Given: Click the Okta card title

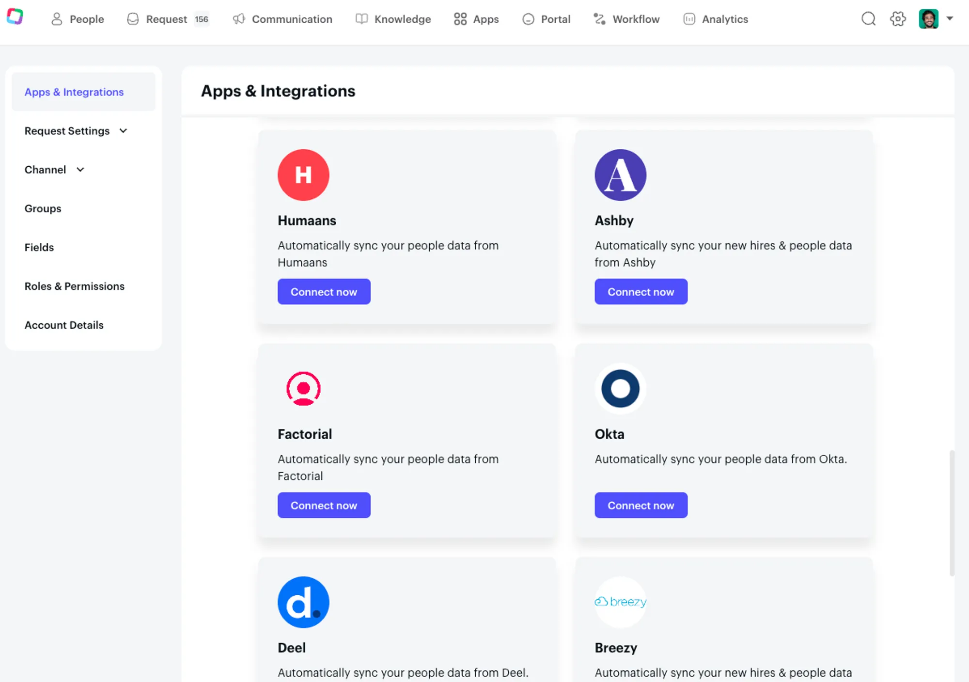Looking at the screenshot, I should (610, 434).
